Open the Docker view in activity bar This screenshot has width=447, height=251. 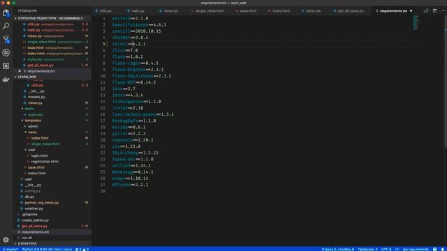point(6,79)
